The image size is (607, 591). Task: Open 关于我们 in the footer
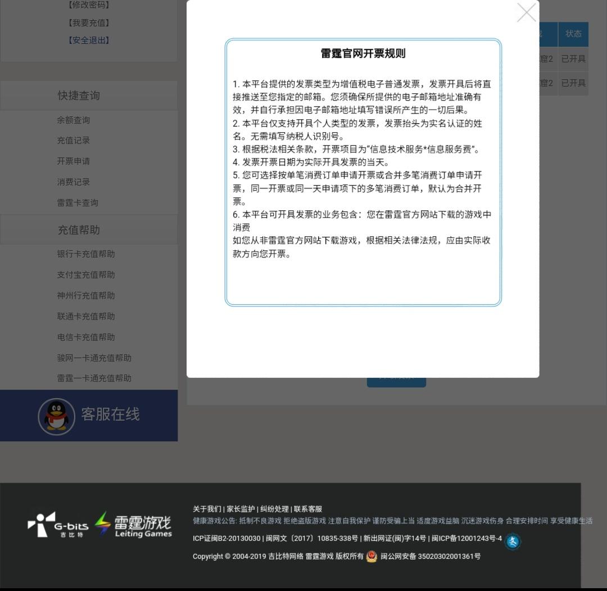[207, 509]
